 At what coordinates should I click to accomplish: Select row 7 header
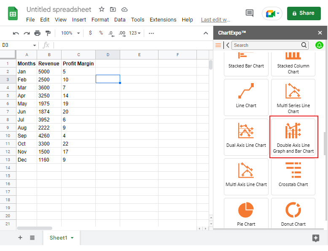8,111
